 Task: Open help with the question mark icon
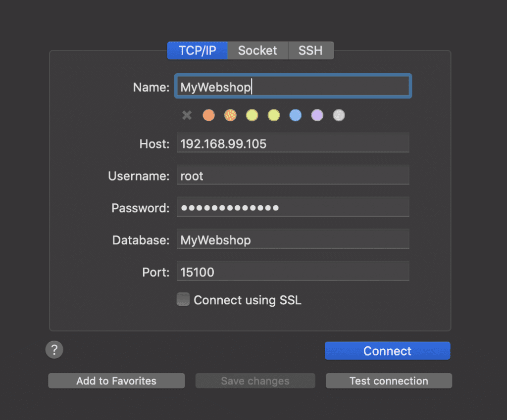(x=54, y=349)
